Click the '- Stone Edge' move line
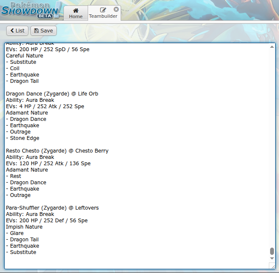This screenshot has width=279, height=273. point(22,138)
